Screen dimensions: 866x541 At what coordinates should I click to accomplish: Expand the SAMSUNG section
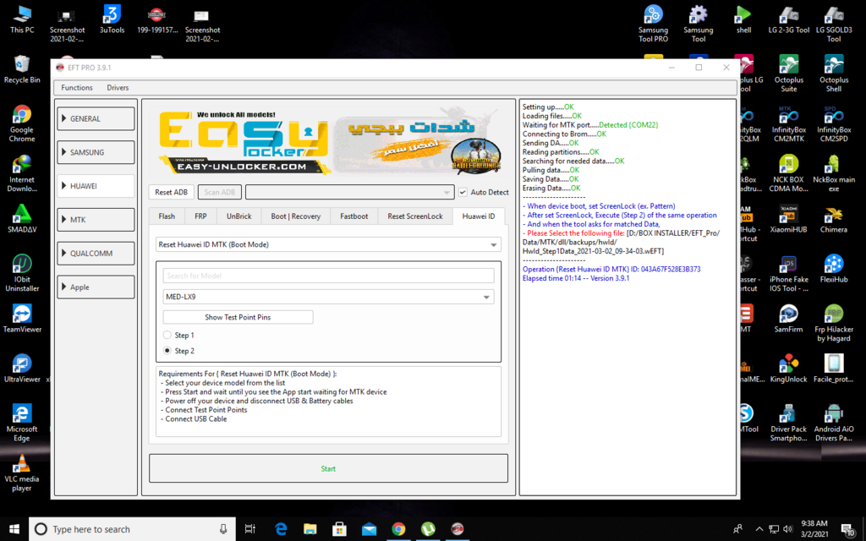pyautogui.click(x=96, y=152)
